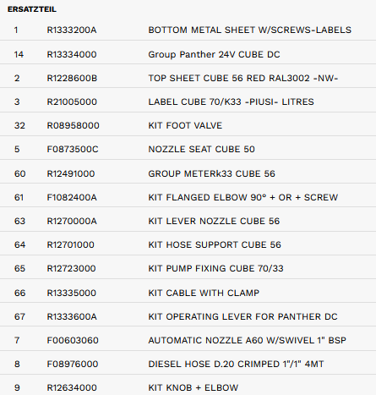Viewport: 376px width, 395px height.
Task: Click part number R12723000
Action: 71,268
